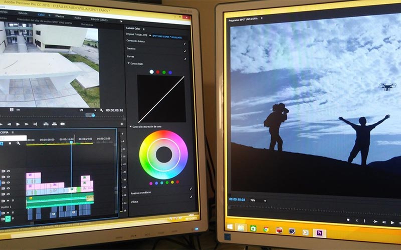
Task: Step back one frame in Program monitor
Action: pyautogui.click(x=384, y=222)
